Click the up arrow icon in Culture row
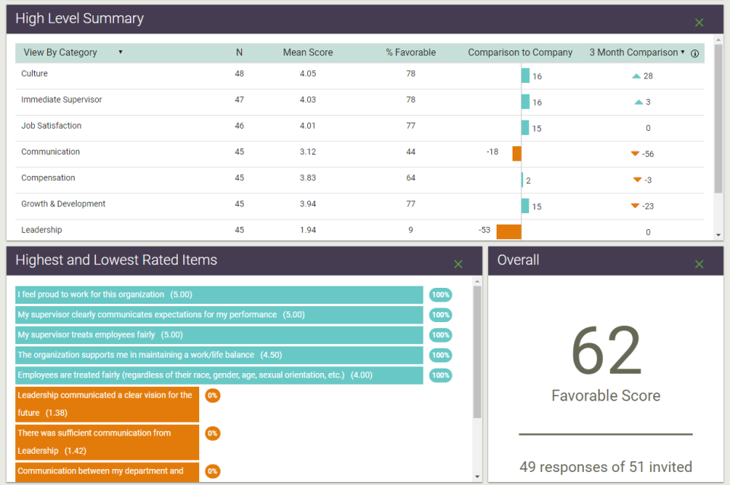This screenshot has width=730, height=485. [x=636, y=76]
